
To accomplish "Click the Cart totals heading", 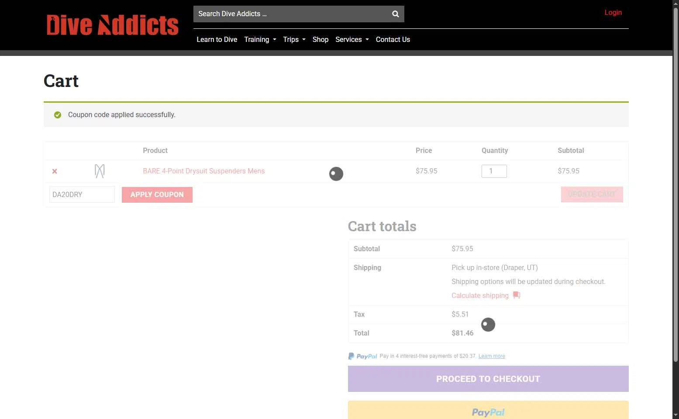I will click(x=382, y=226).
